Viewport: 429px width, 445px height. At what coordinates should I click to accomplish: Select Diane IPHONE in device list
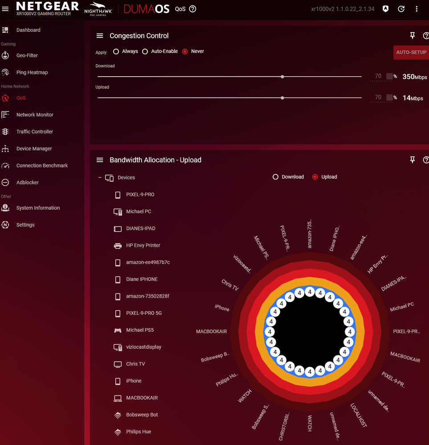click(142, 279)
